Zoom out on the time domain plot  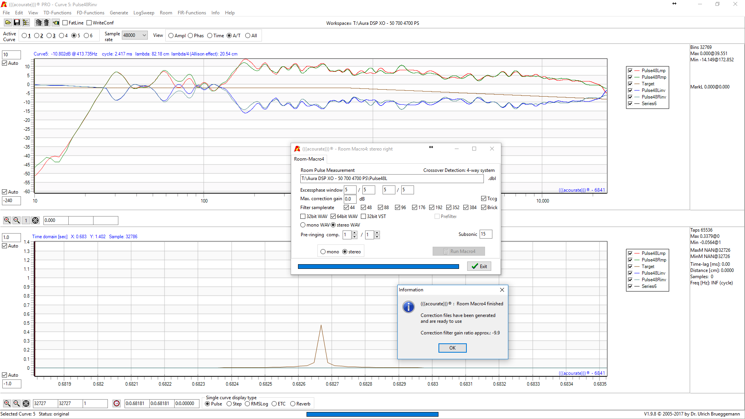[16, 403]
